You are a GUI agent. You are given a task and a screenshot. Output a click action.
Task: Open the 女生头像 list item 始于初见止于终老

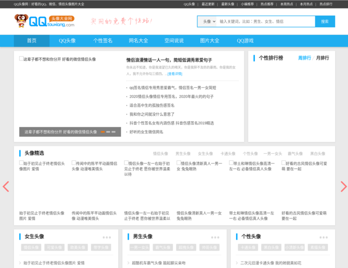(x=54, y=263)
